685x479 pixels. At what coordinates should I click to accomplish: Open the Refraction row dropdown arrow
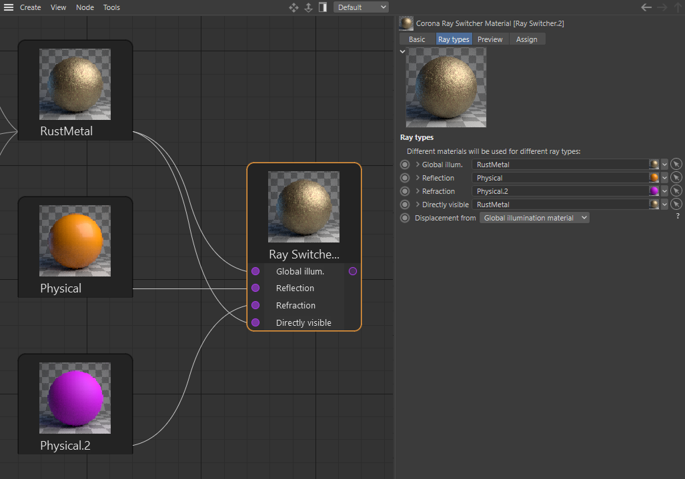pyautogui.click(x=664, y=191)
